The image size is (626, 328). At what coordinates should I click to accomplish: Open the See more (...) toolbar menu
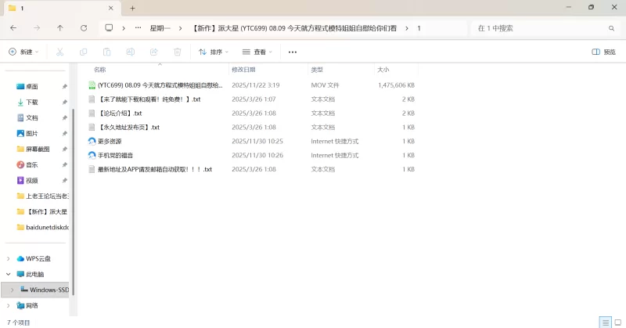point(293,52)
